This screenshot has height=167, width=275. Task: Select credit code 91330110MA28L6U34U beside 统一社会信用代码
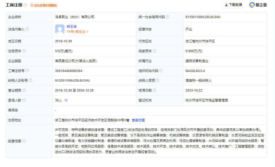coord(203,17)
